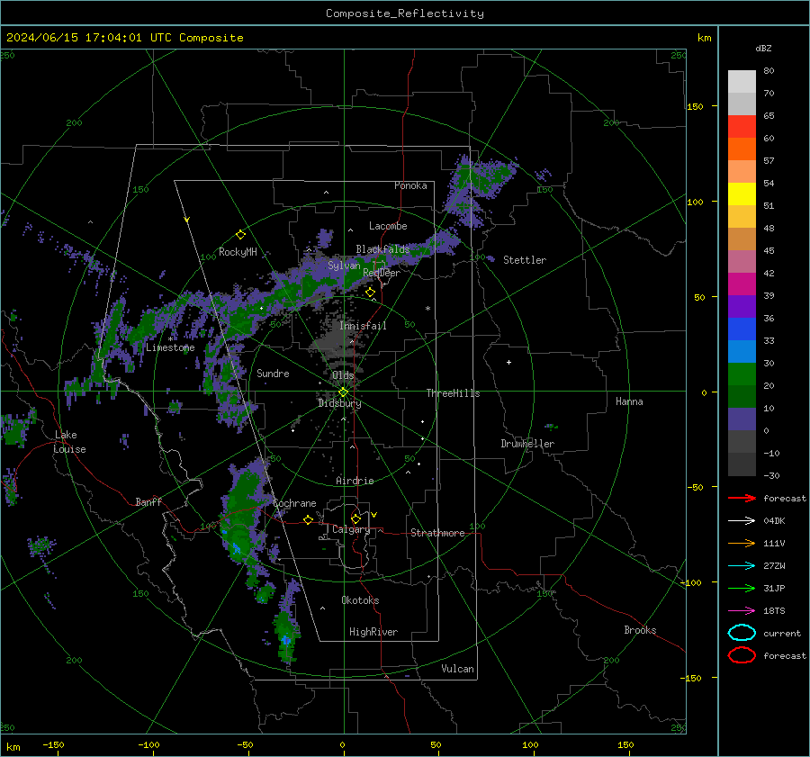The height and width of the screenshot is (757, 810).
Task: Click the Banff label
Action: (148, 501)
